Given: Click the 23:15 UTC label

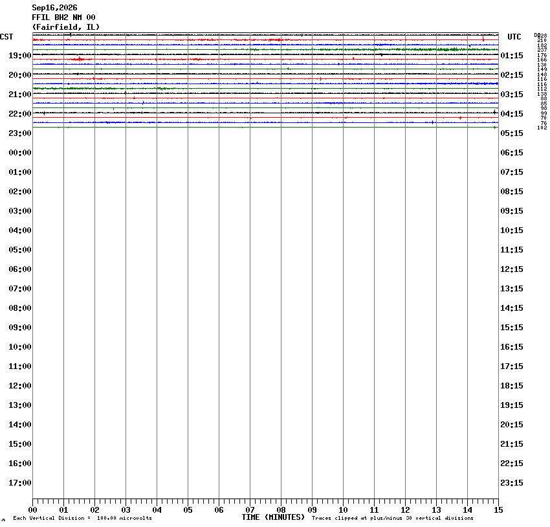Looking at the screenshot, I should coord(512,483).
